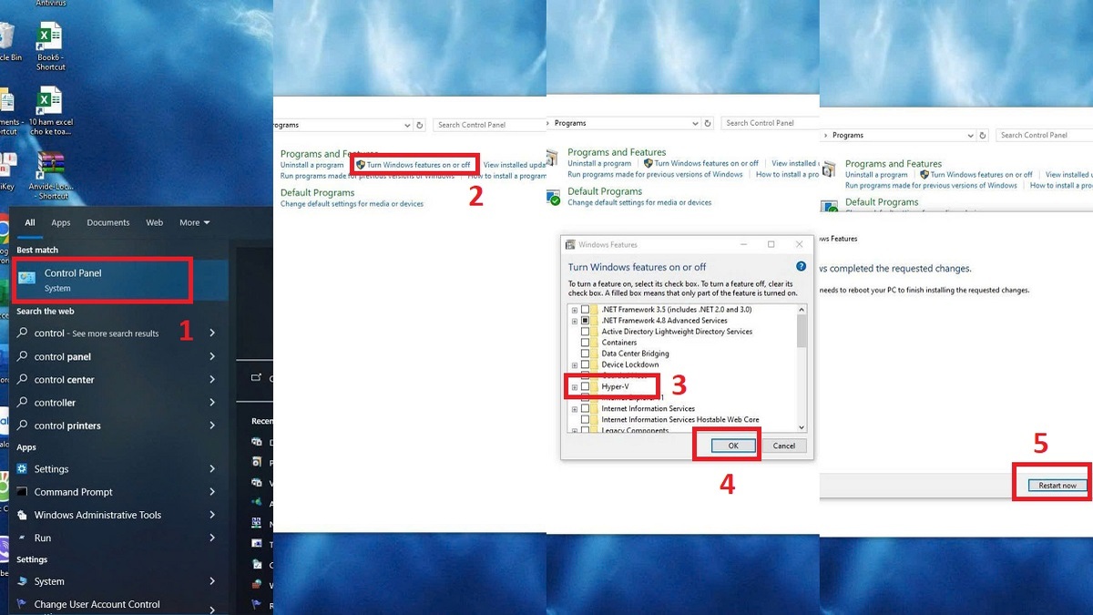Expand the Internet Information Services tree node

[x=575, y=409]
